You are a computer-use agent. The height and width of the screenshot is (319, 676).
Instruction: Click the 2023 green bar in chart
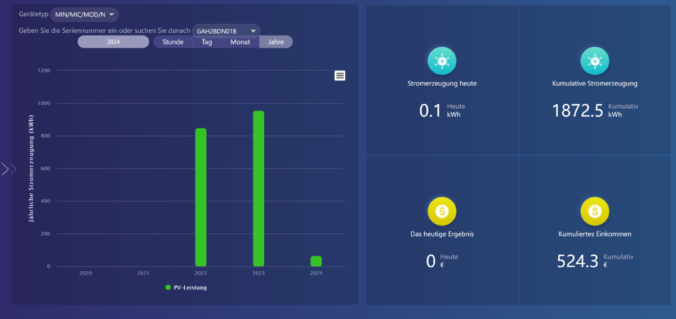tap(259, 189)
